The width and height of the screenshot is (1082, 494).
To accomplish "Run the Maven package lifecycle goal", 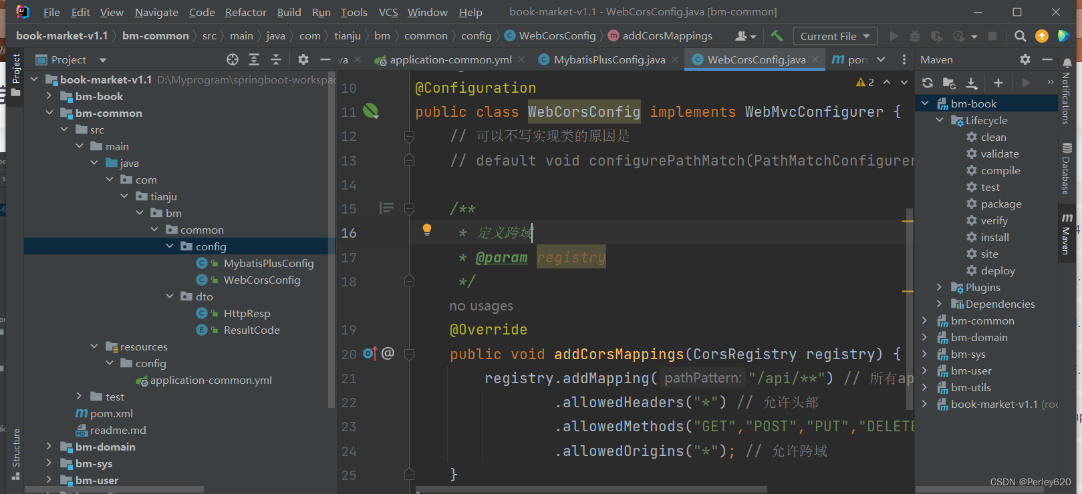I will click(1000, 204).
